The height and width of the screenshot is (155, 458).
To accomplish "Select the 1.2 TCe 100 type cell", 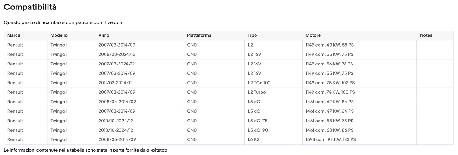I will [259, 83].
